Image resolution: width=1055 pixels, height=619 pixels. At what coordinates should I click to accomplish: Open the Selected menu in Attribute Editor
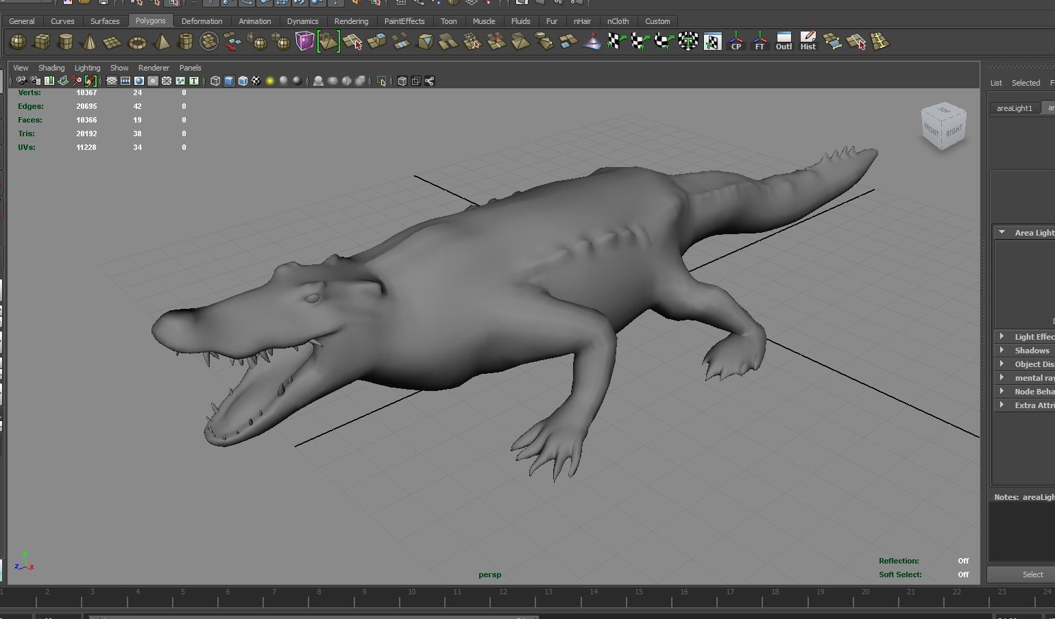click(x=1026, y=83)
